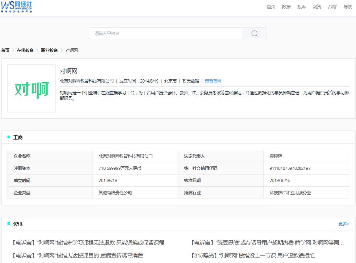Click the search magnifier icon
Viewport: 356px width, 263px height.
(254, 33)
